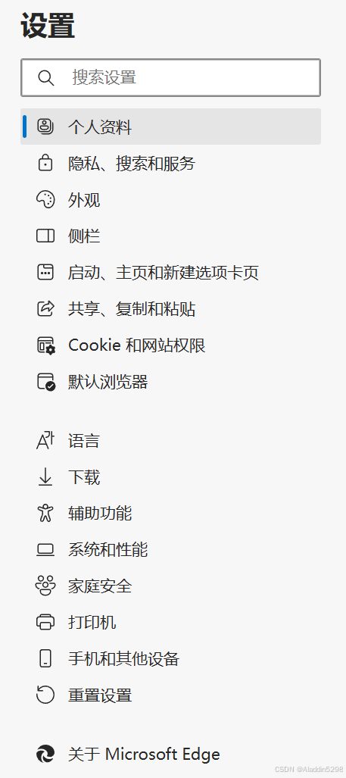Select the 个人资料 profile icon
Screen dimensions: 346x778
coord(45,127)
